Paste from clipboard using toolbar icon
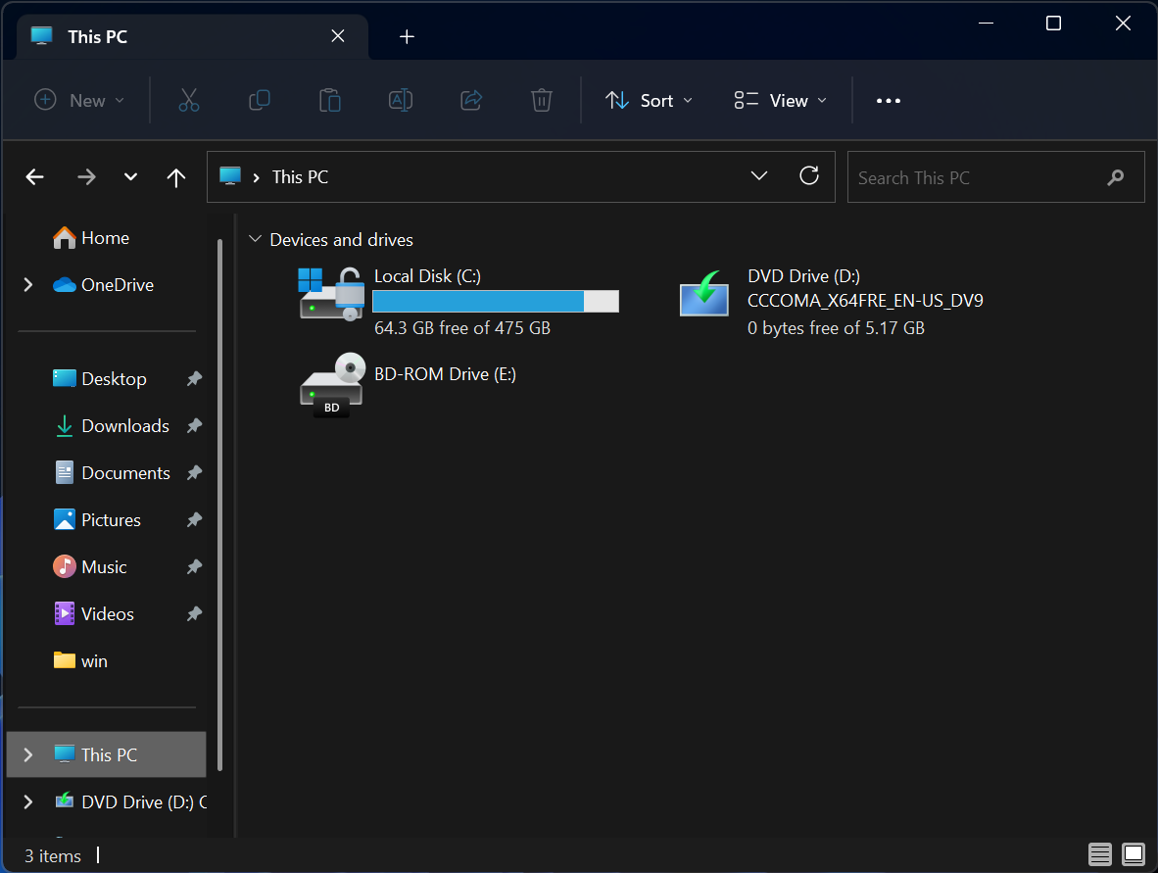 329,100
